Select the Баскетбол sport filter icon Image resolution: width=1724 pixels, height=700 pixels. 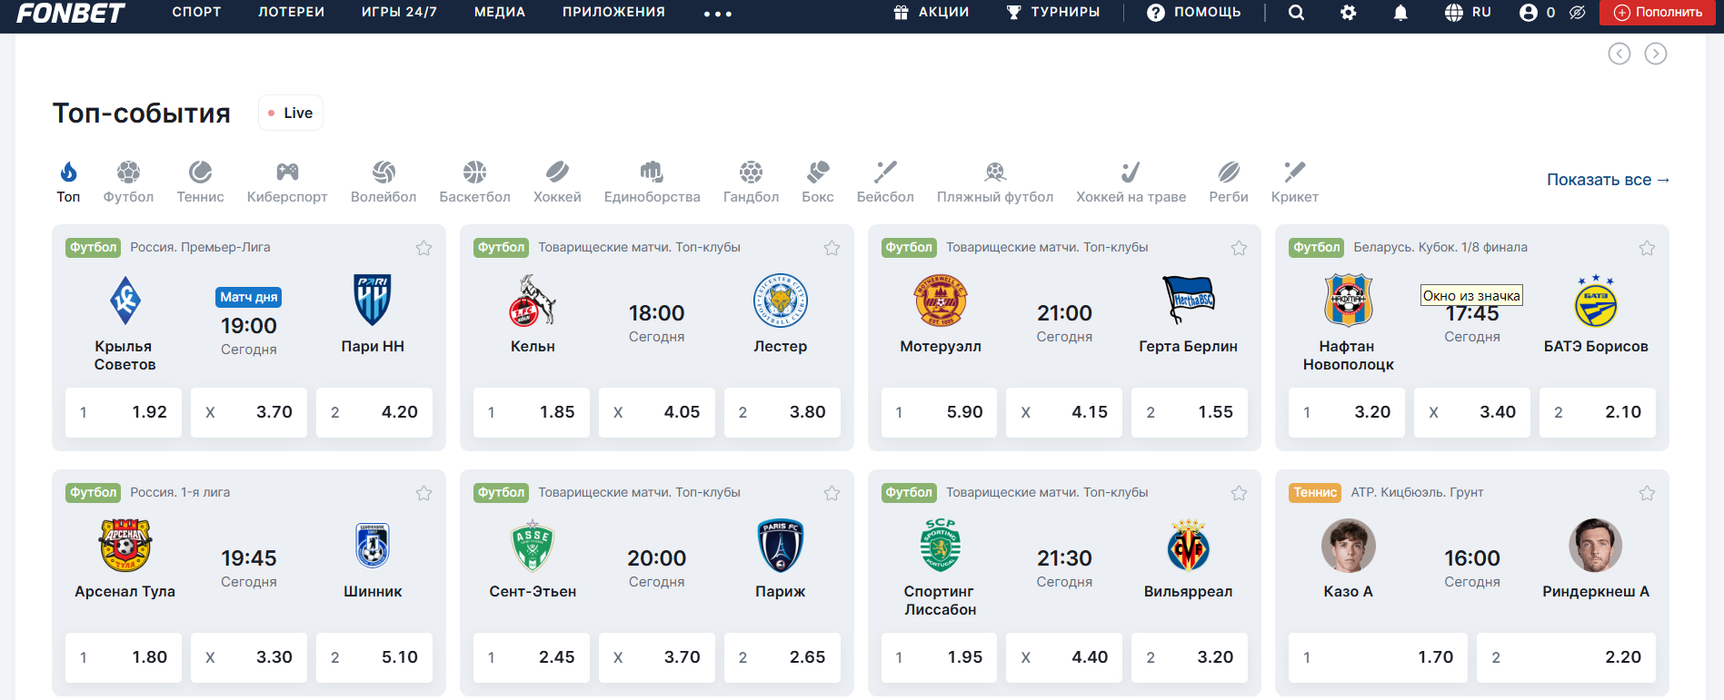[x=474, y=172]
